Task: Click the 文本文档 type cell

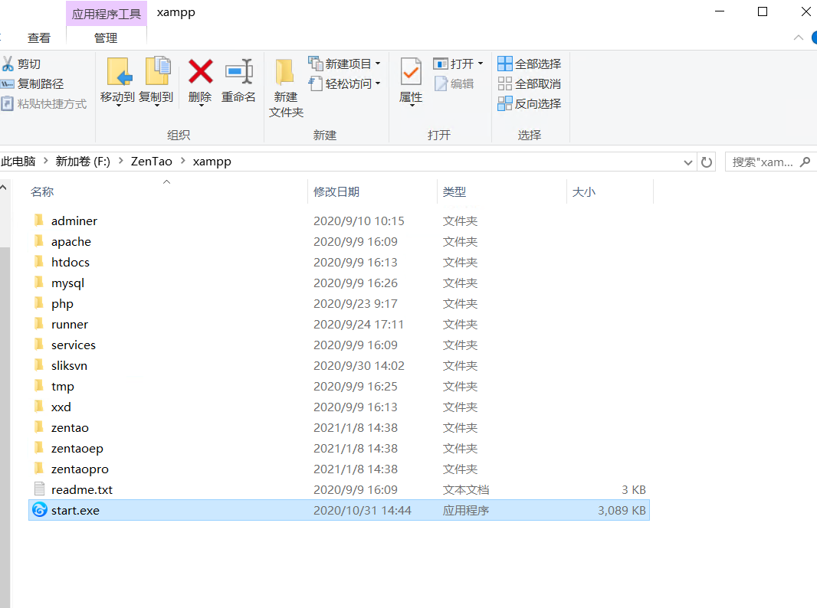Action: click(x=466, y=490)
